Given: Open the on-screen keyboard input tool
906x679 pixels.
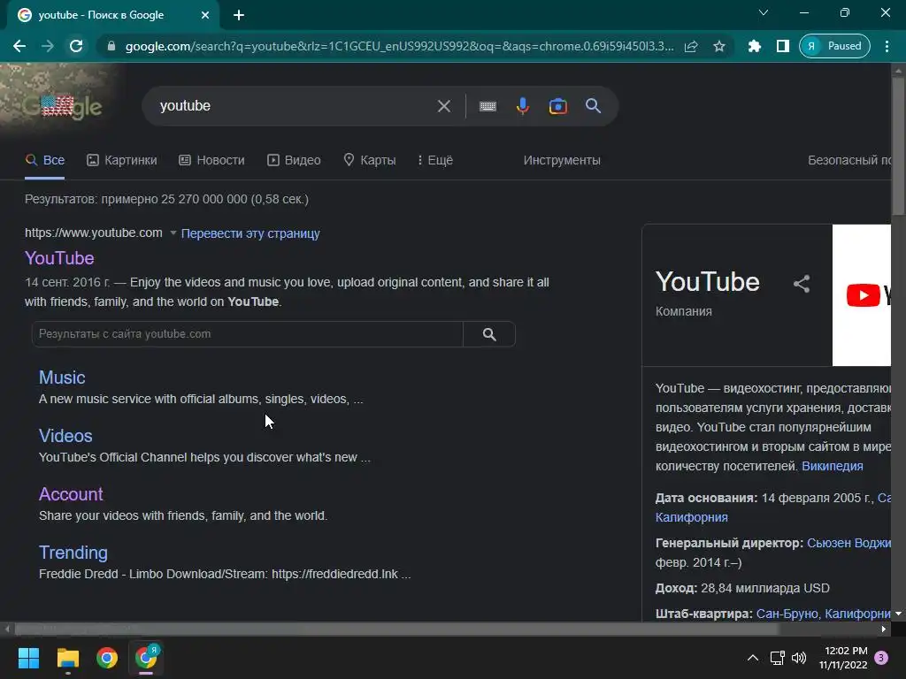Looking at the screenshot, I should coord(488,106).
